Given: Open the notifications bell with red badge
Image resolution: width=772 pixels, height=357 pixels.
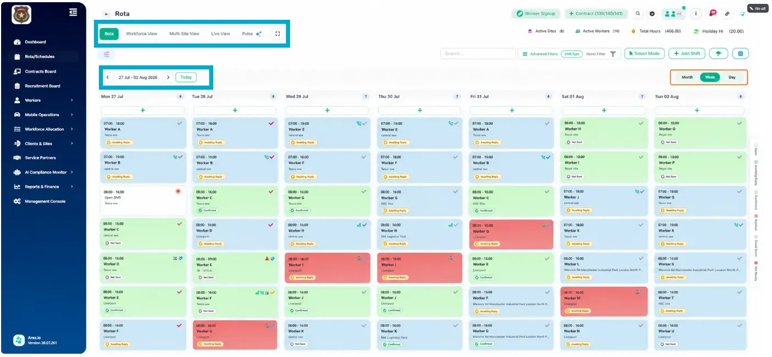Looking at the screenshot, I should pos(712,14).
